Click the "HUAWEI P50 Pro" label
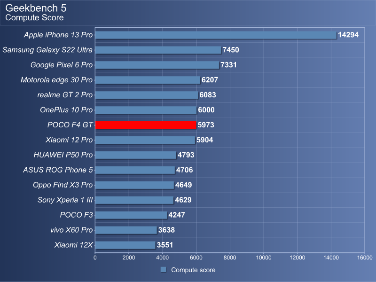 (63, 155)
